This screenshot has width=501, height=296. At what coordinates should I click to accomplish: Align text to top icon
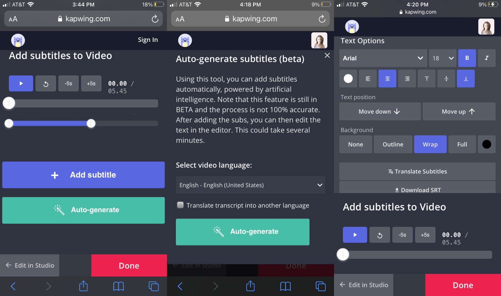pyautogui.click(x=426, y=79)
